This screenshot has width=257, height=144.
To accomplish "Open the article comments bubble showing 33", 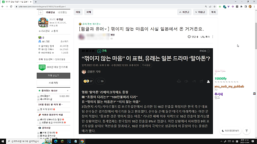I will [100, 81].
